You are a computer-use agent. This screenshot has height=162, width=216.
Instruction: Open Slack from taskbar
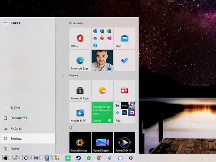point(110,158)
